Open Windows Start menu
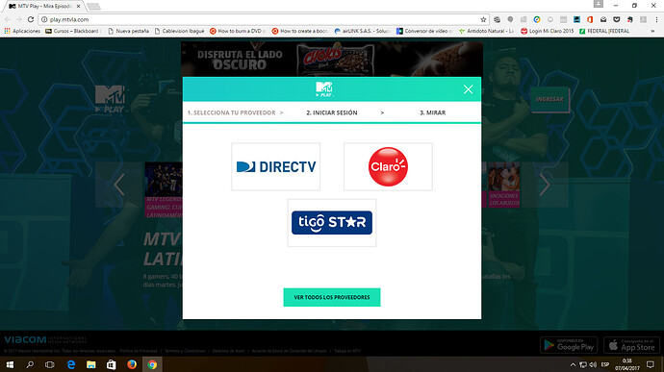Screen dimensions: 664x372 click(x=10, y=364)
